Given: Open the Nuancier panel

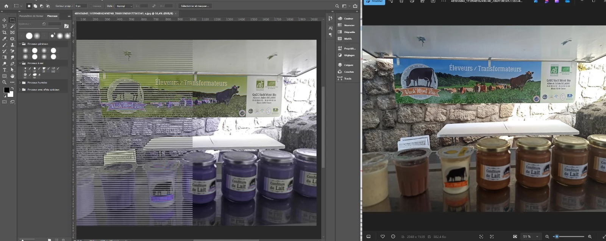Looking at the screenshot, I should point(346,25).
